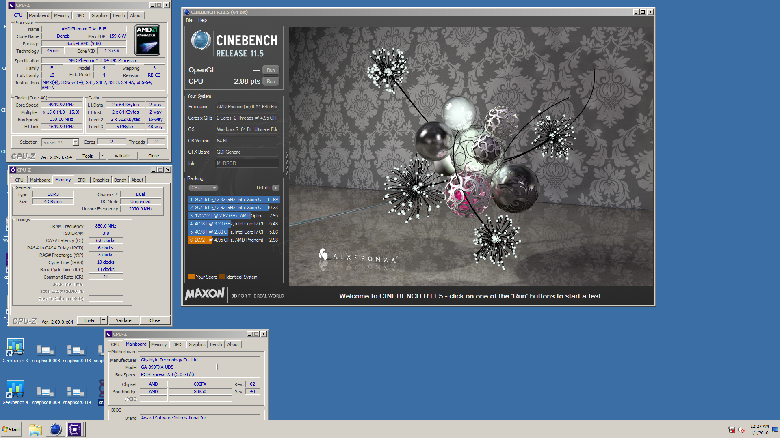Select the snaphsot0018 desktop icon
Image resolution: width=780 pixels, height=438 pixels.
(x=77, y=353)
